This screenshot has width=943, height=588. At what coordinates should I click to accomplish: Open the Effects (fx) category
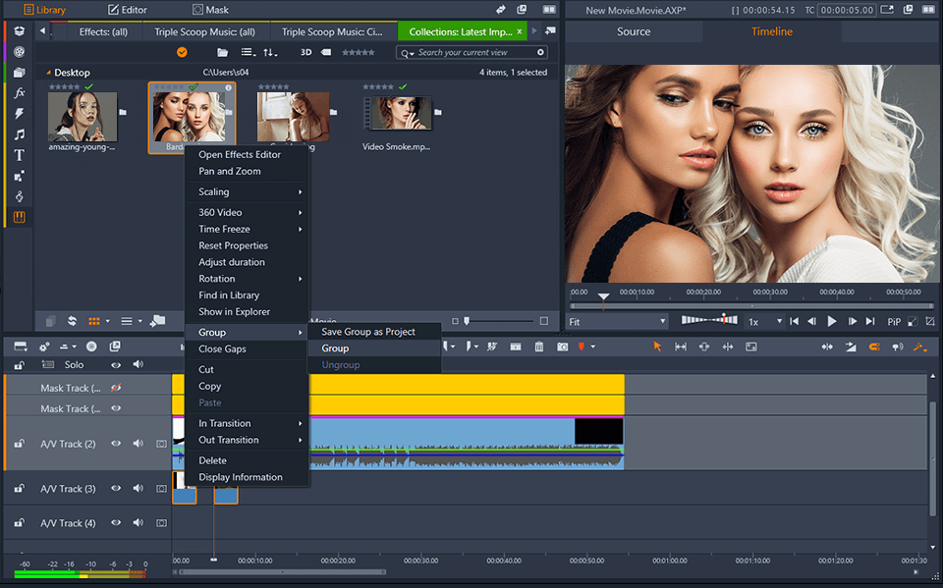[19, 93]
